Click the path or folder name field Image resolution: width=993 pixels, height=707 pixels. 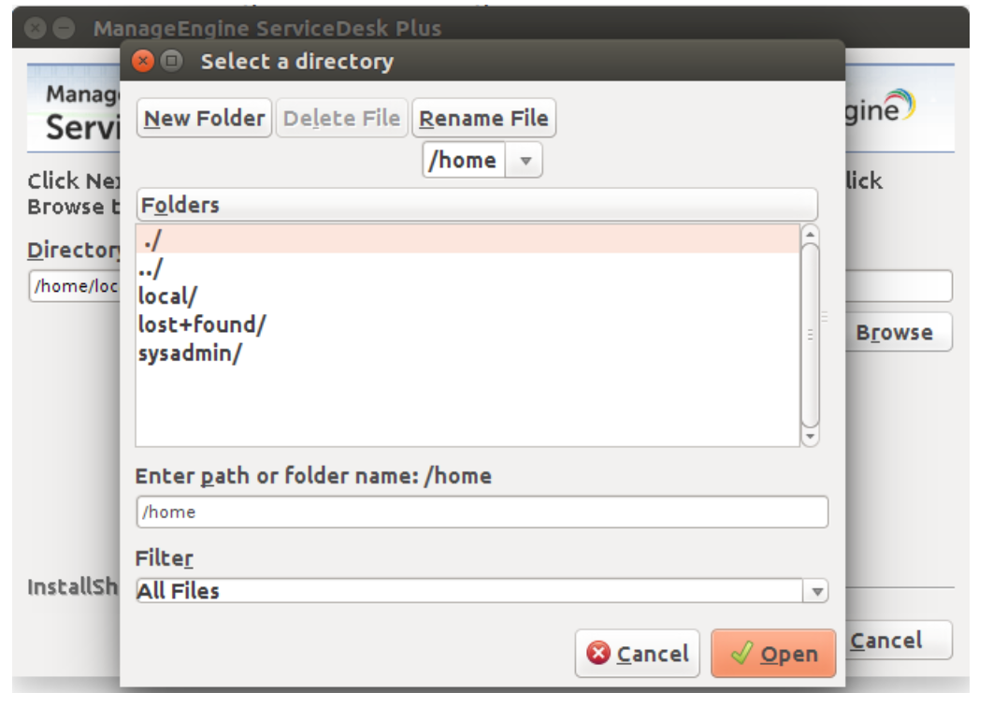coord(482,512)
